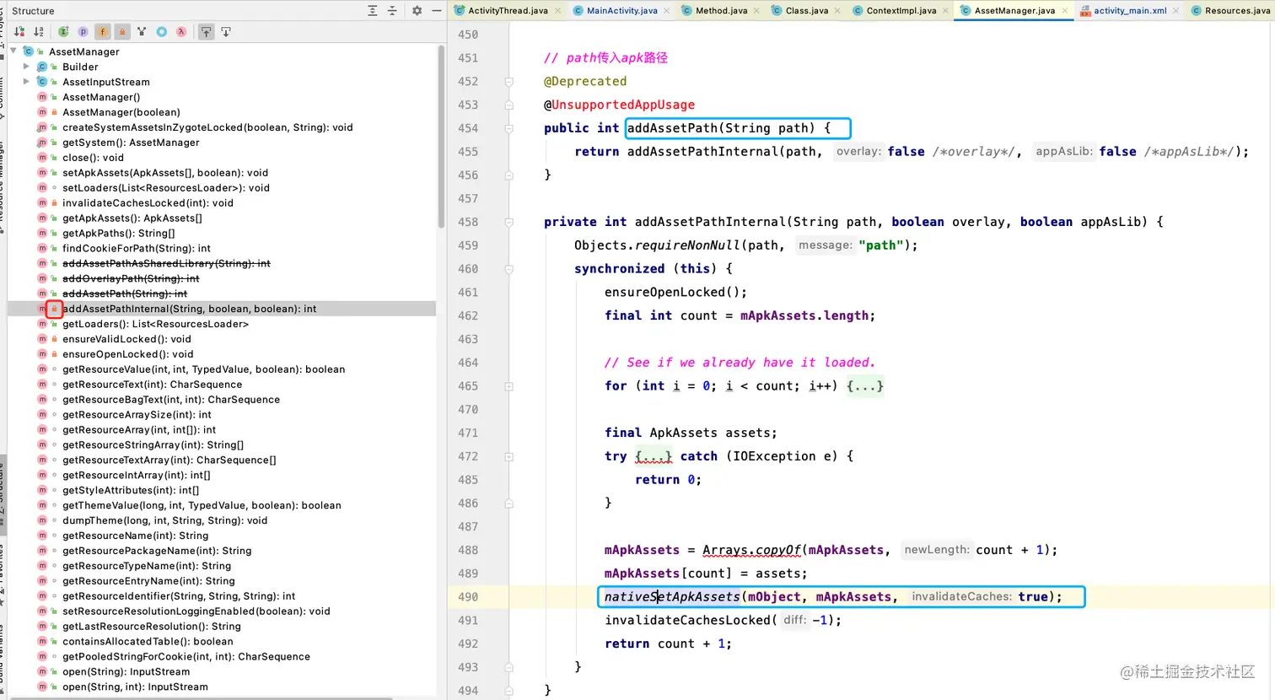
Task: Click UnsupportedAppUsage annotation text
Action: 623,105
